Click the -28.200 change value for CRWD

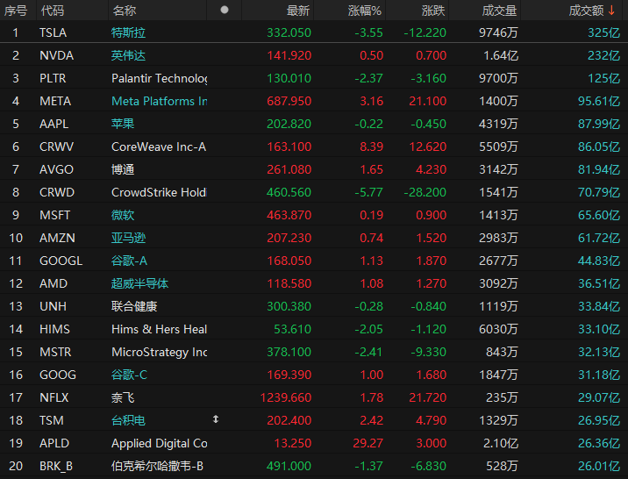(x=425, y=192)
